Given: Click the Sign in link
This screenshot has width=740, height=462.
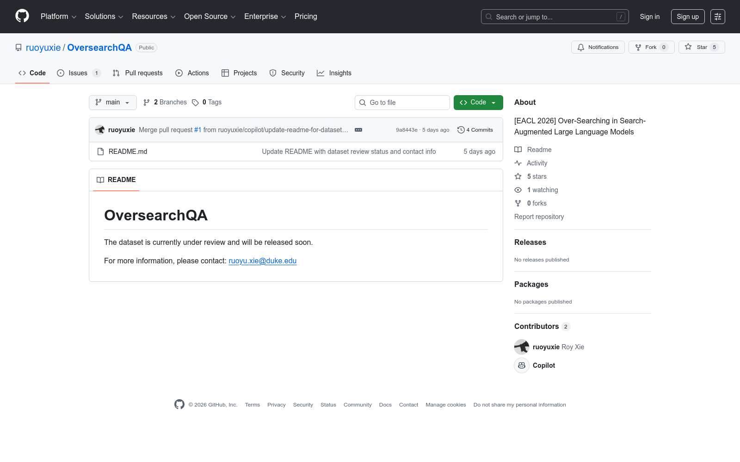Looking at the screenshot, I should click(x=650, y=17).
